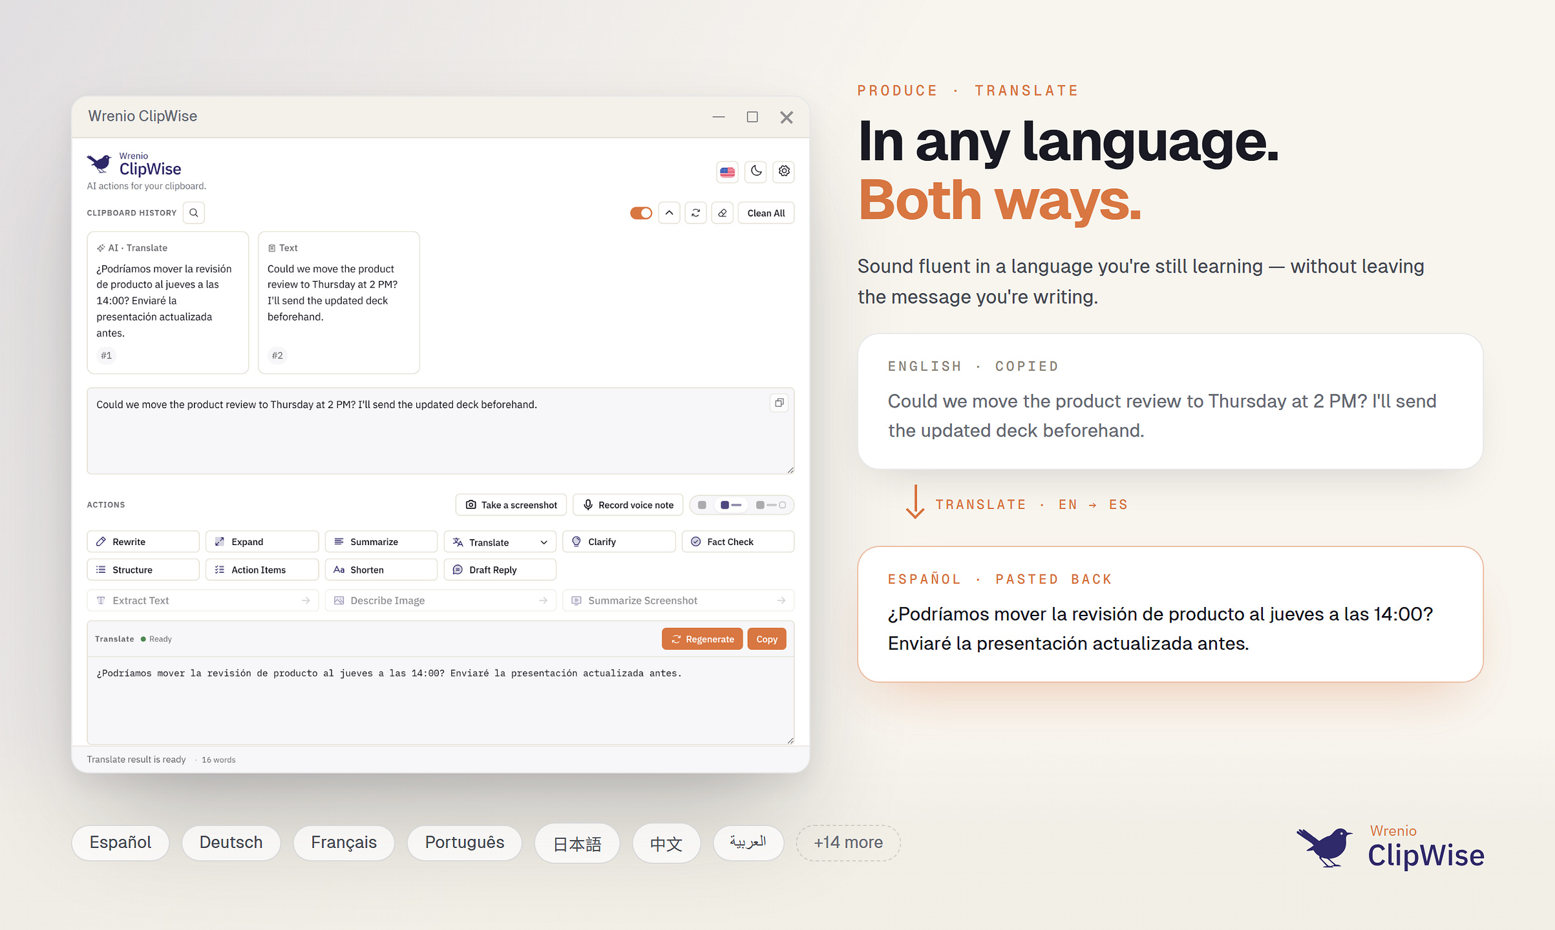This screenshot has height=930, width=1555.
Task: Open settings via the gear icon
Action: [784, 172]
